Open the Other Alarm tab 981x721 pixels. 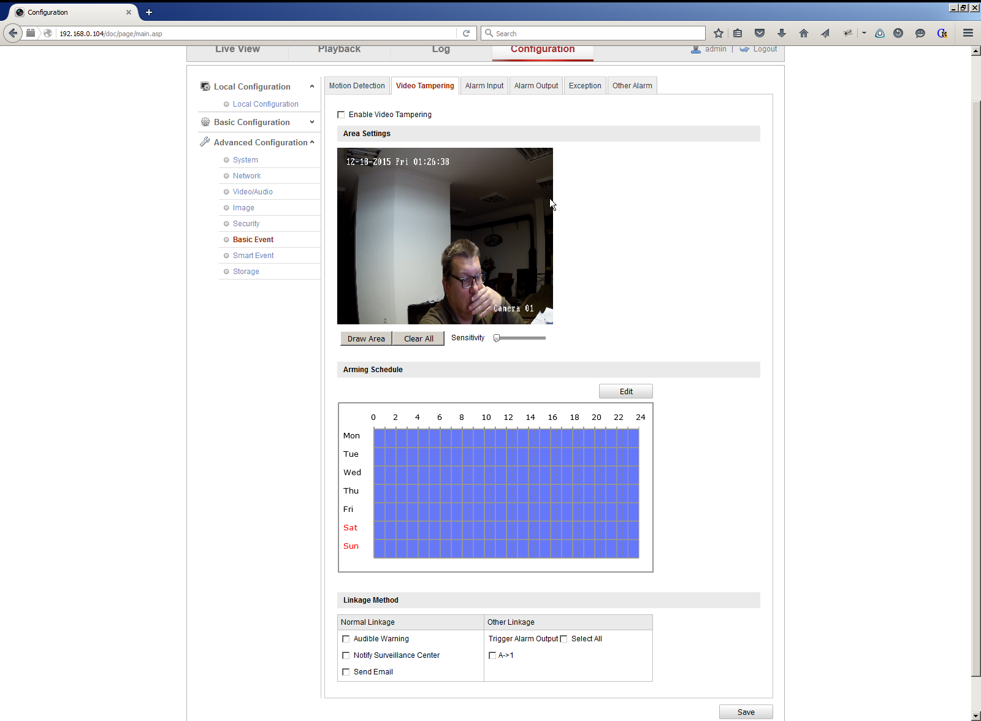632,86
